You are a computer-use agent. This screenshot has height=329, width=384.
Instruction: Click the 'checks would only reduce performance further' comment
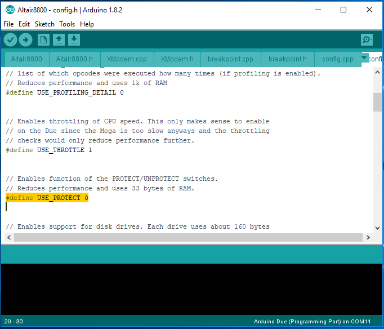[100, 140]
